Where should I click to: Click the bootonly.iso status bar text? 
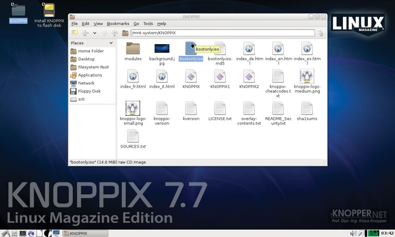pyautogui.click(x=108, y=162)
